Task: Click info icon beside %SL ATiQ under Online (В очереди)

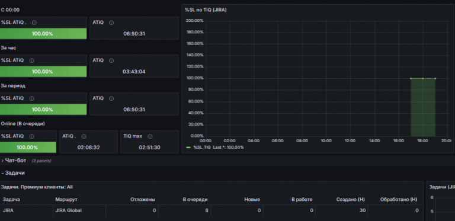Action: (x=31, y=136)
